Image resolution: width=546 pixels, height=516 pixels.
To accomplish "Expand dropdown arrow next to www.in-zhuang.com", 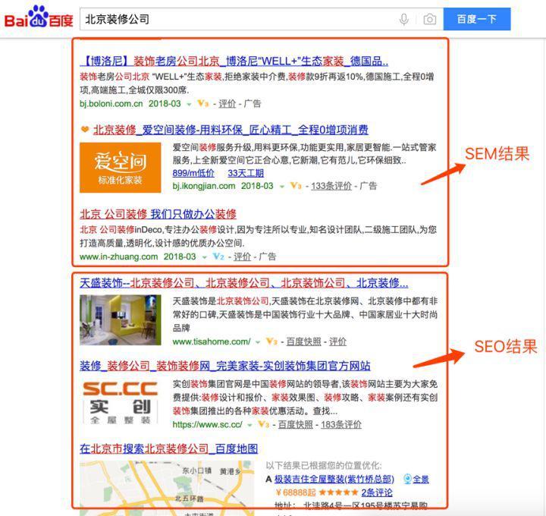I will click(205, 257).
